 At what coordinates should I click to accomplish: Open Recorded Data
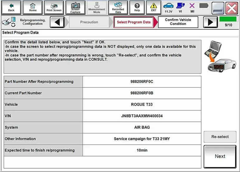(x=118, y=7)
